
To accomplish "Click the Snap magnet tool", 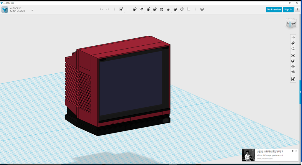I will (182, 9).
